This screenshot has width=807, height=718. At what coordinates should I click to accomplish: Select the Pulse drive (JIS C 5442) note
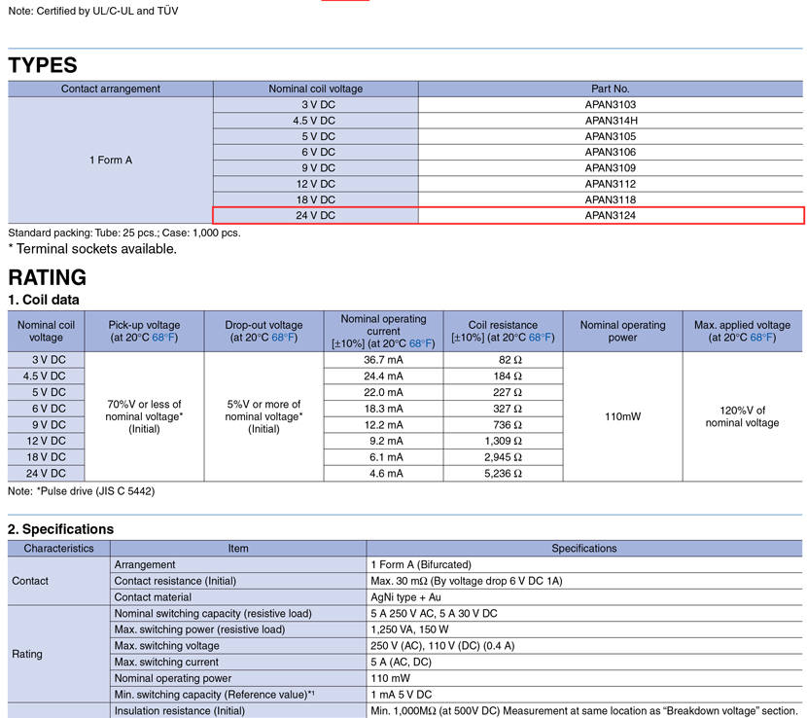click(x=81, y=491)
